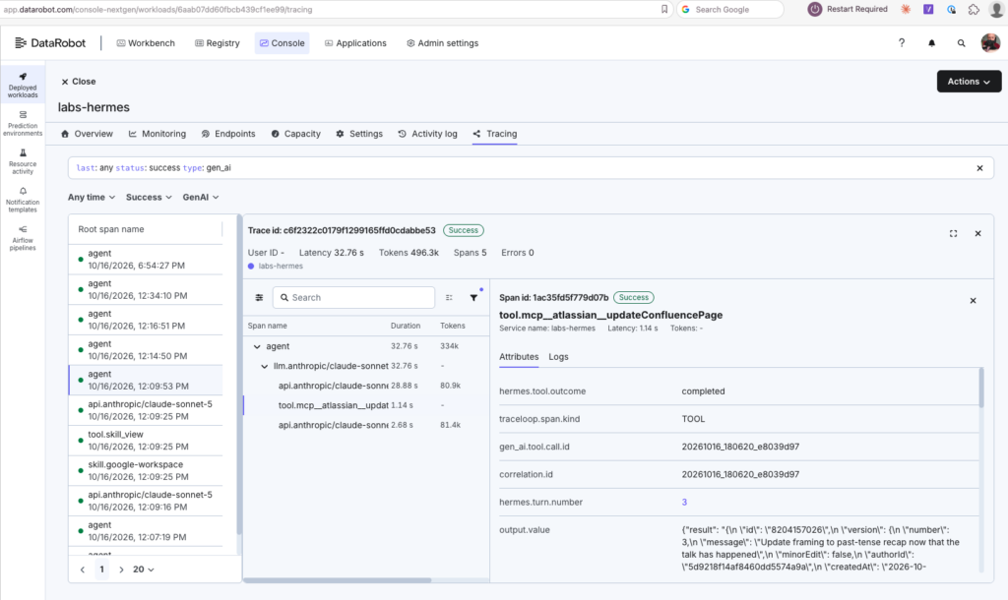Screen dimensions: 1008x600
Task: Open the Monitoring tab
Action: tap(157, 134)
